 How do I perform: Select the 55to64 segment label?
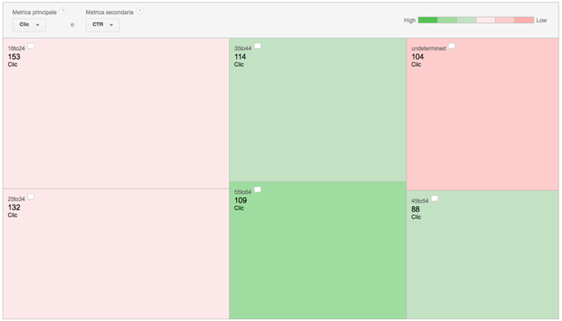point(242,192)
